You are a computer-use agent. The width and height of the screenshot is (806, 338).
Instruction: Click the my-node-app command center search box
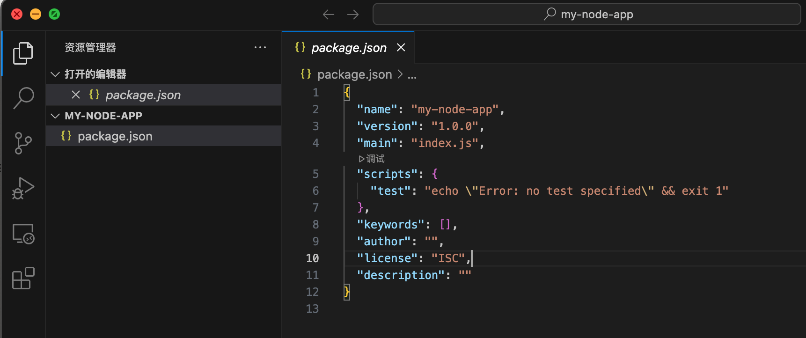click(586, 15)
